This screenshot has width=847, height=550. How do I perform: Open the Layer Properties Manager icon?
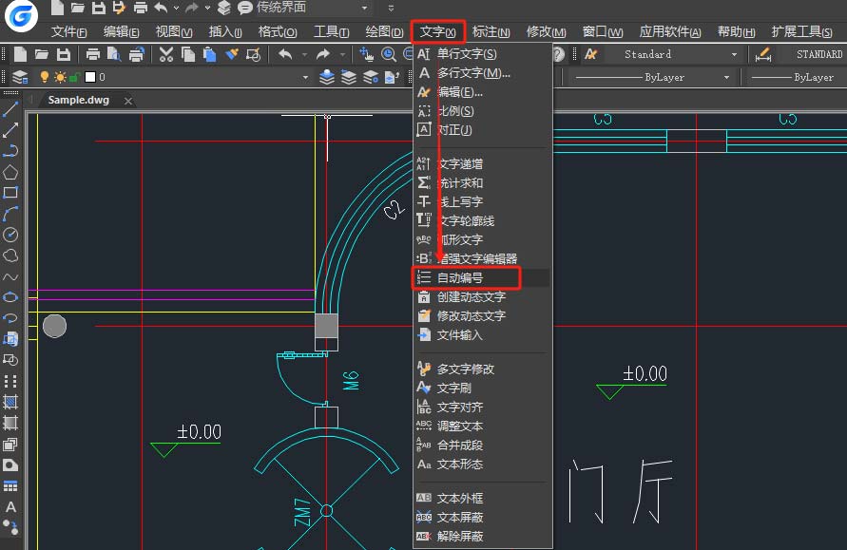pyautogui.click(x=19, y=77)
